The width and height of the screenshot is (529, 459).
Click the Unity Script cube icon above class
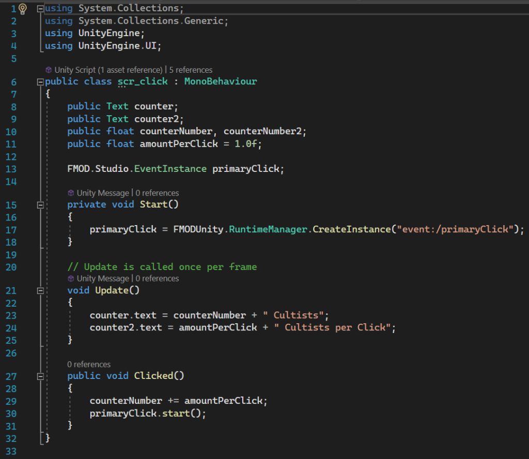point(49,70)
